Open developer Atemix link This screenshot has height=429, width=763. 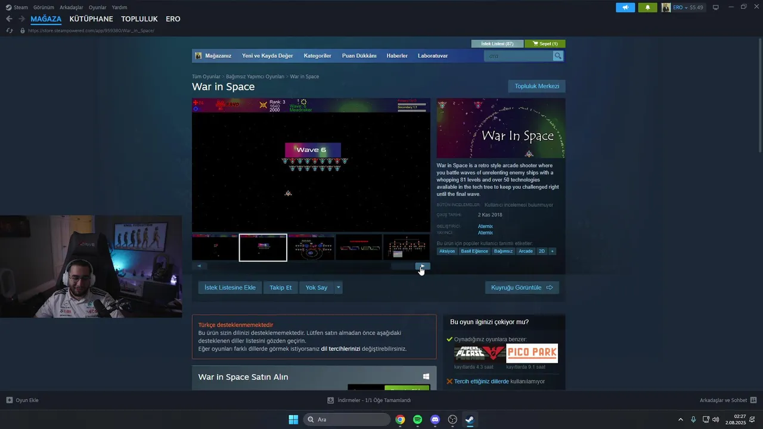click(485, 226)
